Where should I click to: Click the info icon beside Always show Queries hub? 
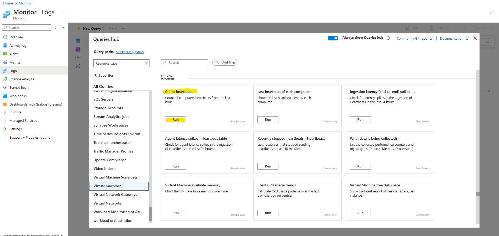click(388, 38)
